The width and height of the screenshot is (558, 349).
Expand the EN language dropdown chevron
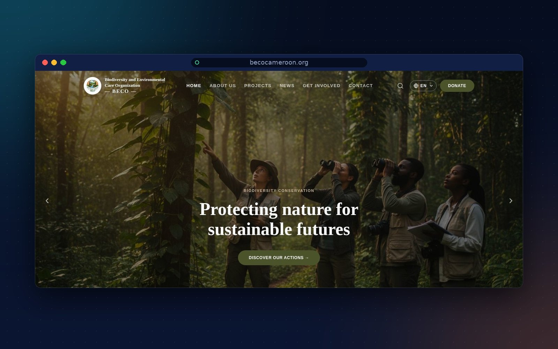pyautogui.click(x=431, y=86)
